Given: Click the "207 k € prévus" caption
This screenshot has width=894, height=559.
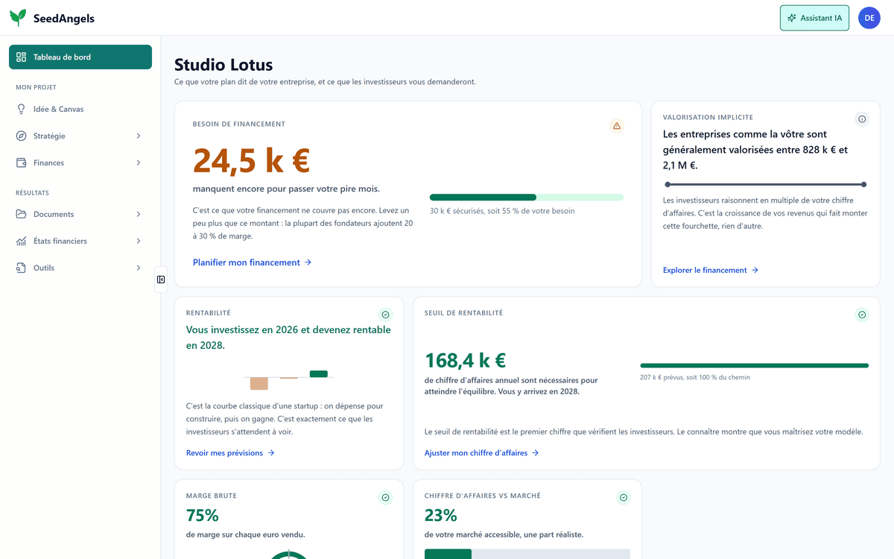Looking at the screenshot, I should pos(695,377).
